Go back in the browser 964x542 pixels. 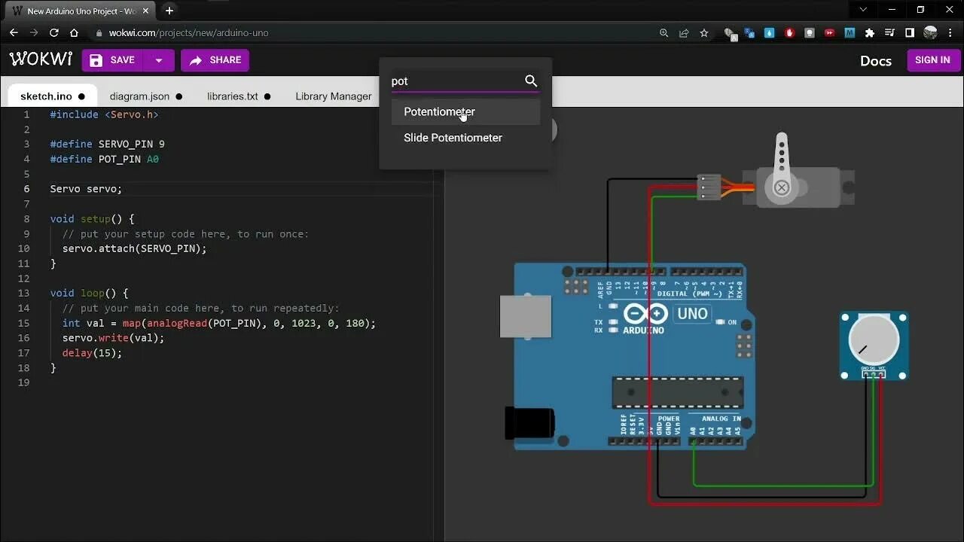click(x=14, y=33)
